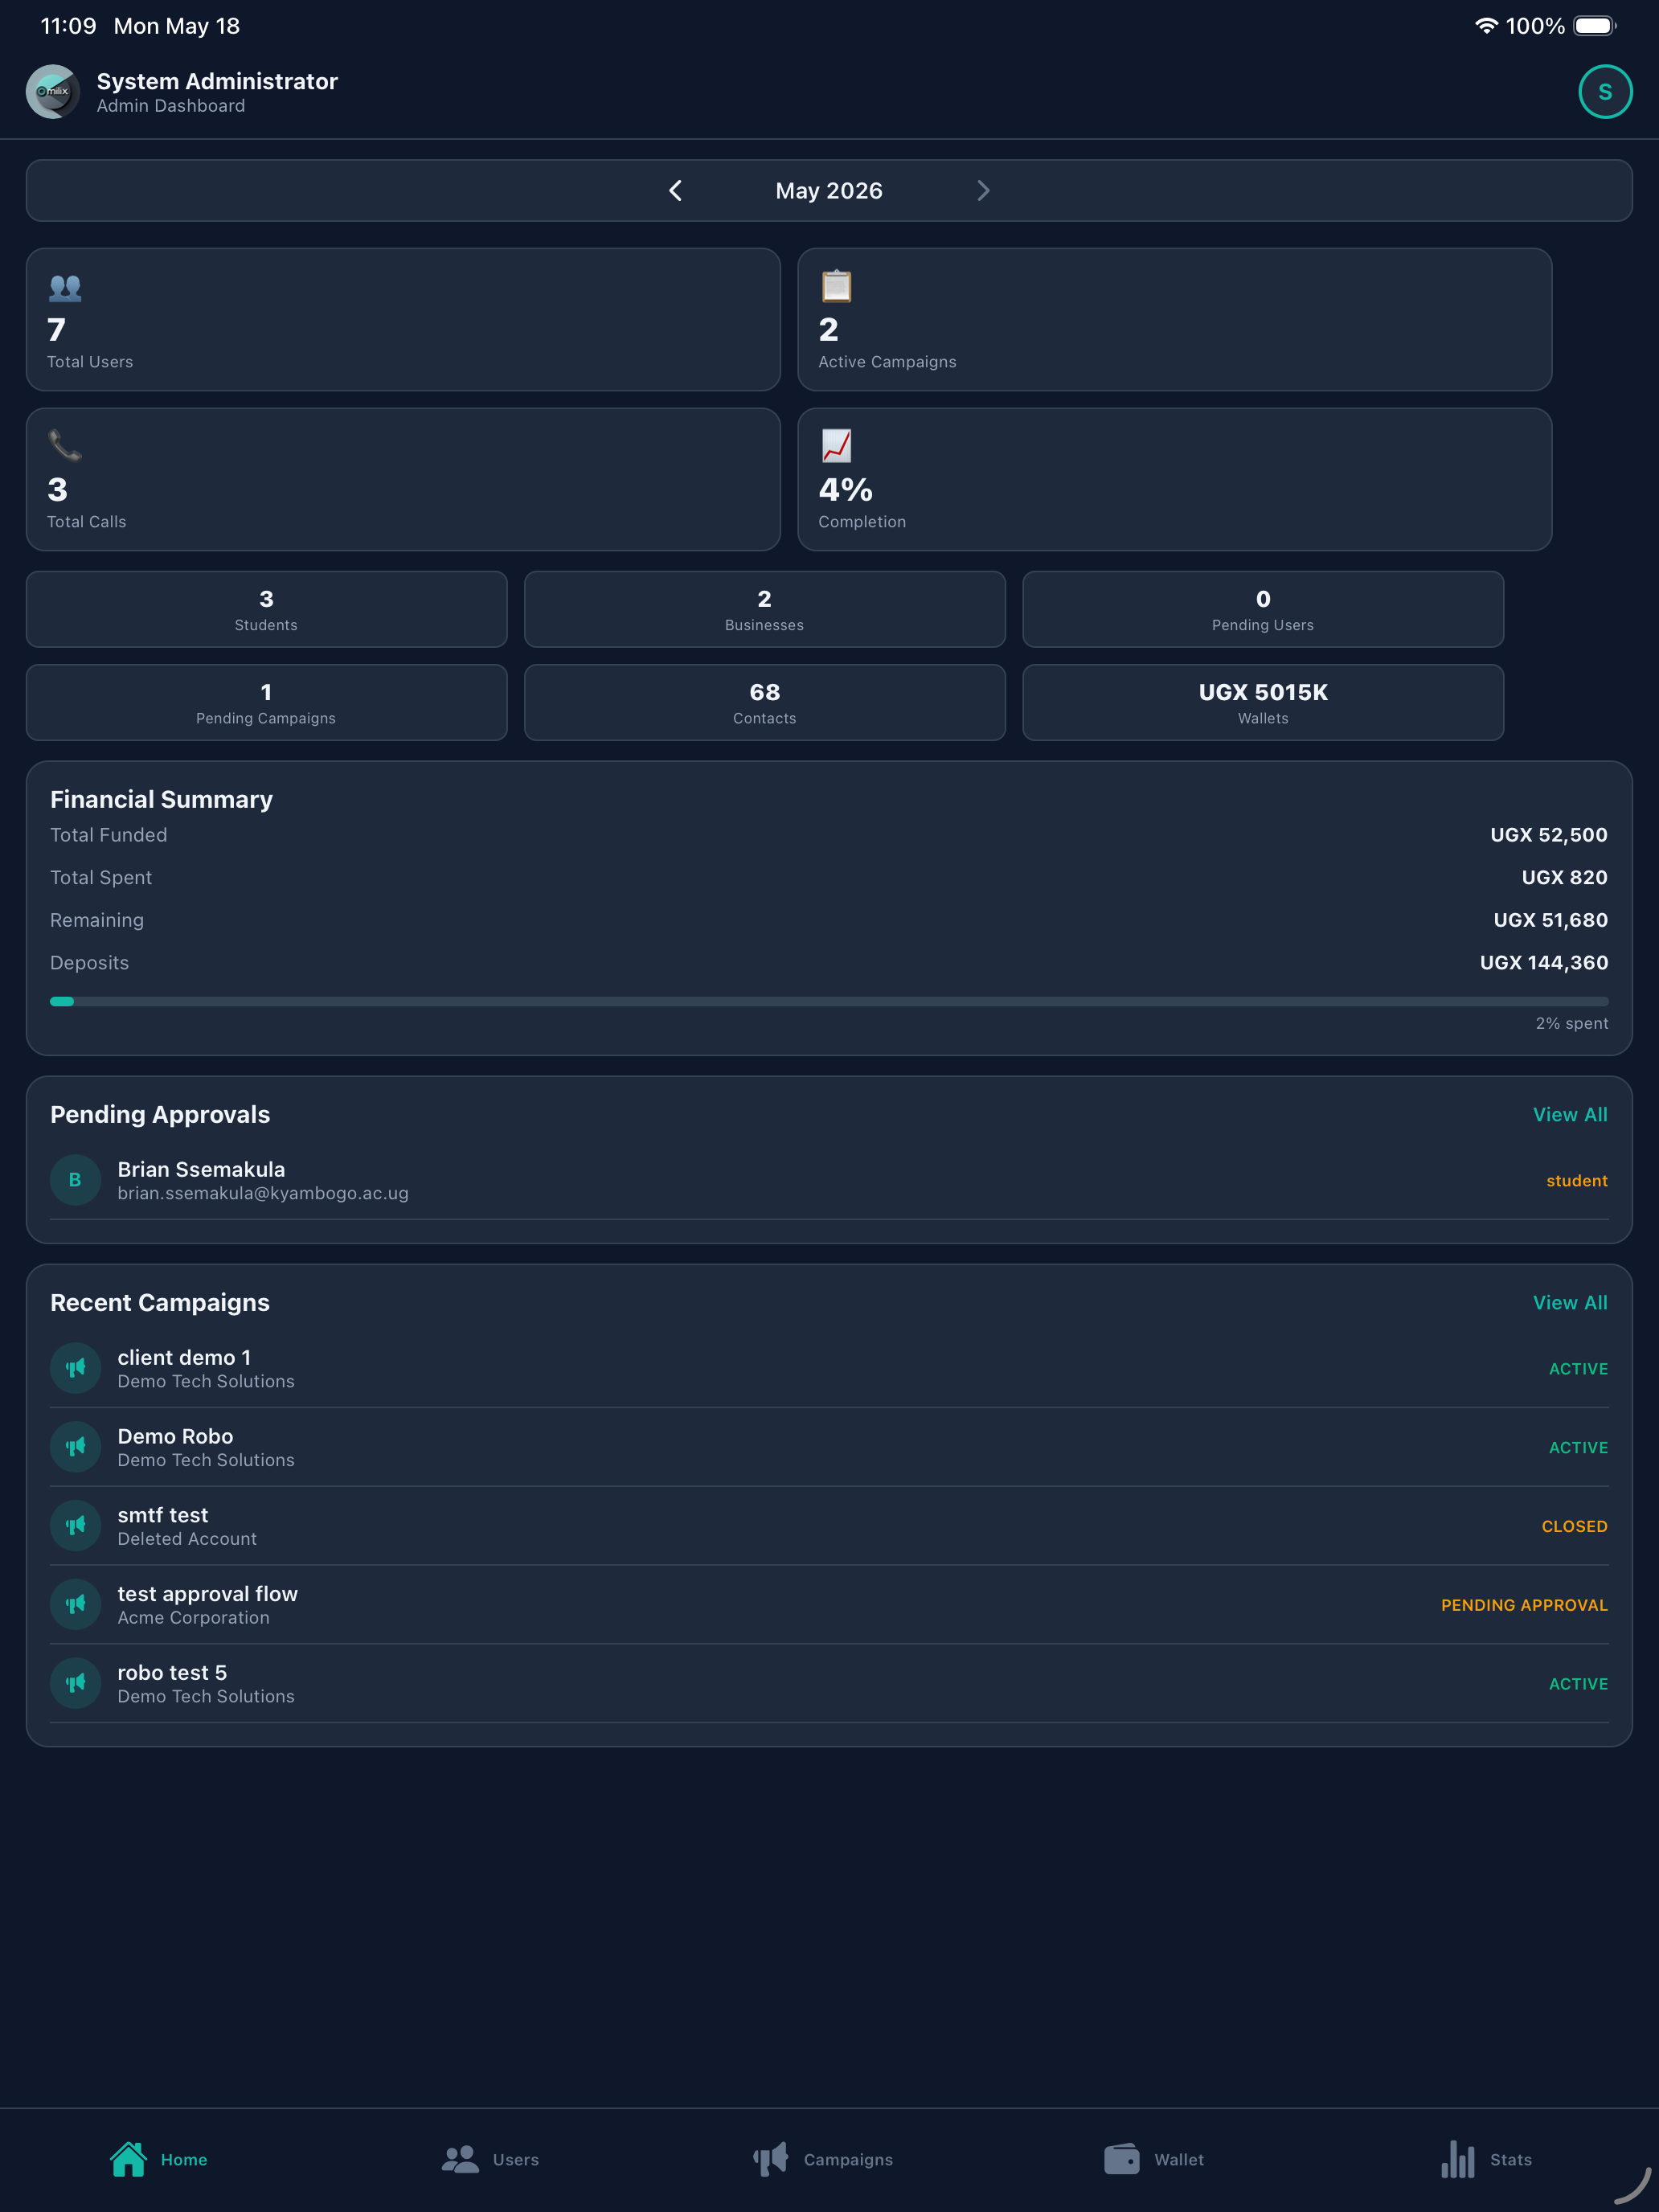Open Brian Ssemakula pending approval
This screenshot has width=1659, height=2212.
click(x=829, y=1180)
